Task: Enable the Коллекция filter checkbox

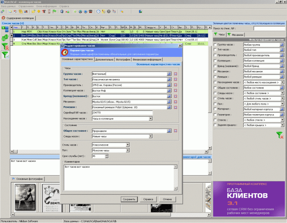Action: click(215, 60)
